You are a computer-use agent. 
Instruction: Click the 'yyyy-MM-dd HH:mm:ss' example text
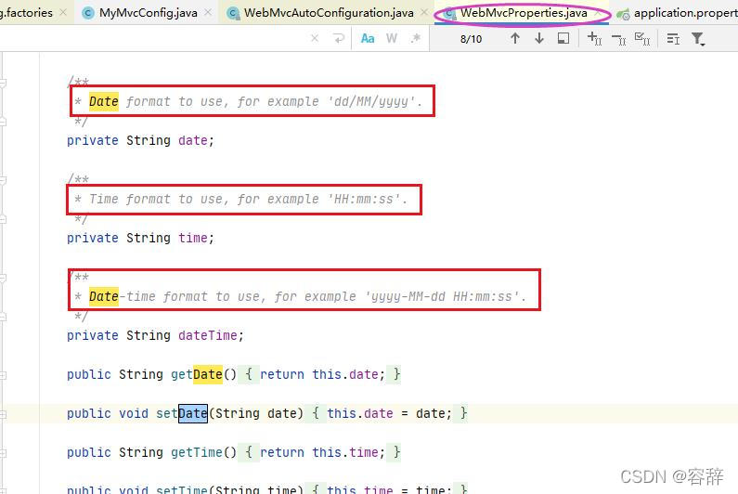[x=441, y=297]
